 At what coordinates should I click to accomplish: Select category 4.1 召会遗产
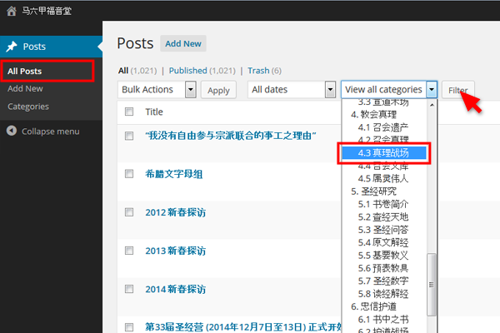[x=383, y=127]
